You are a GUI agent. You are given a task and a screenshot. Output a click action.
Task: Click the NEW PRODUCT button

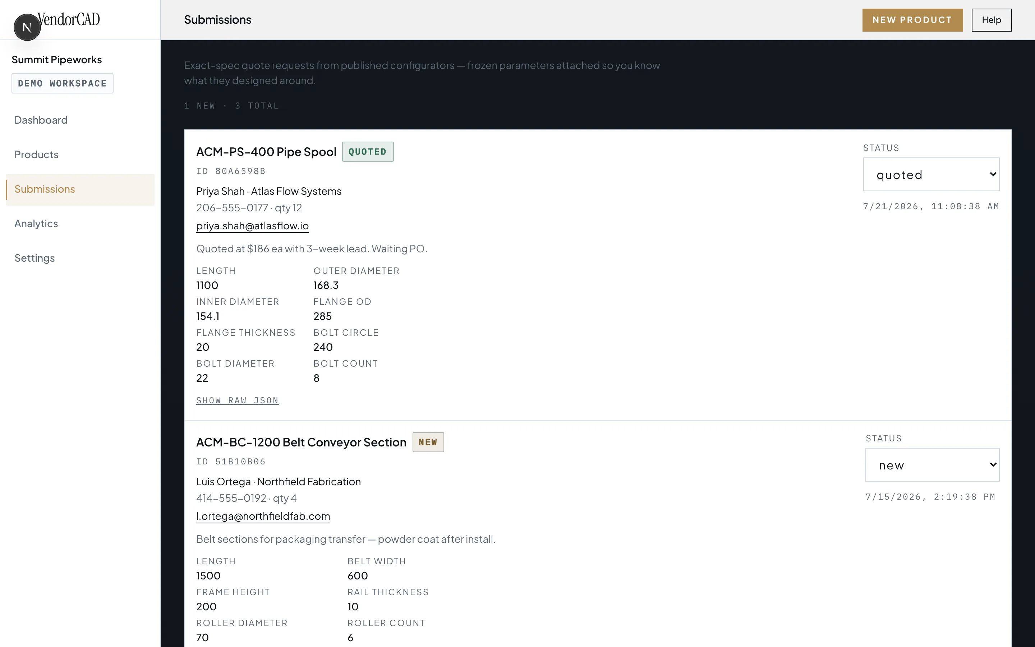tap(912, 20)
